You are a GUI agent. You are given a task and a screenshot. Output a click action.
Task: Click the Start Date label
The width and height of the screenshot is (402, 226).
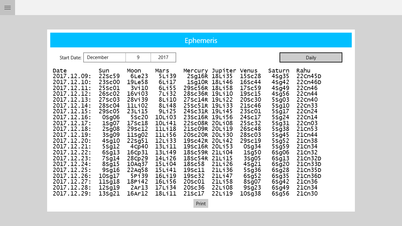70,58
